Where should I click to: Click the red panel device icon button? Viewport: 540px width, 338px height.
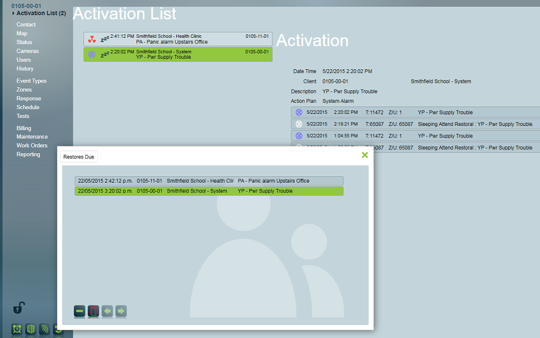click(93, 311)
